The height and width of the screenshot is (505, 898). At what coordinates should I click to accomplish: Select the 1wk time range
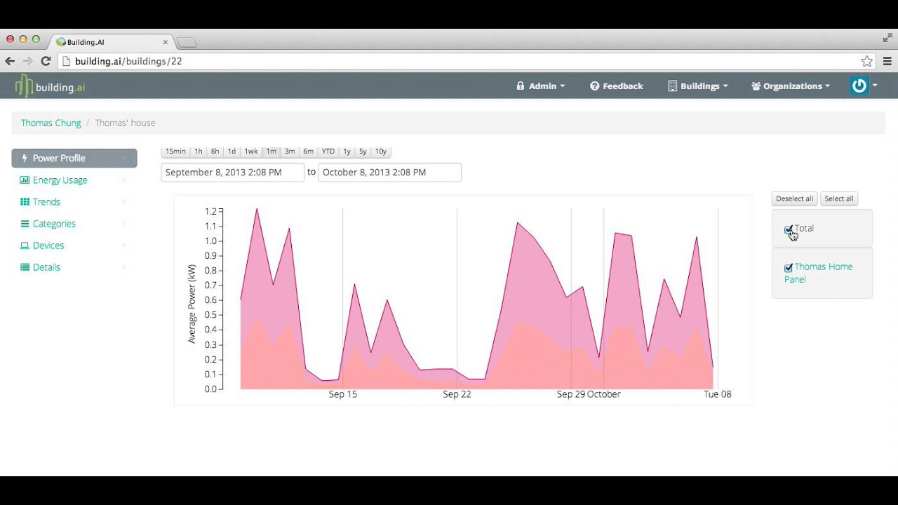pos(251,151)
